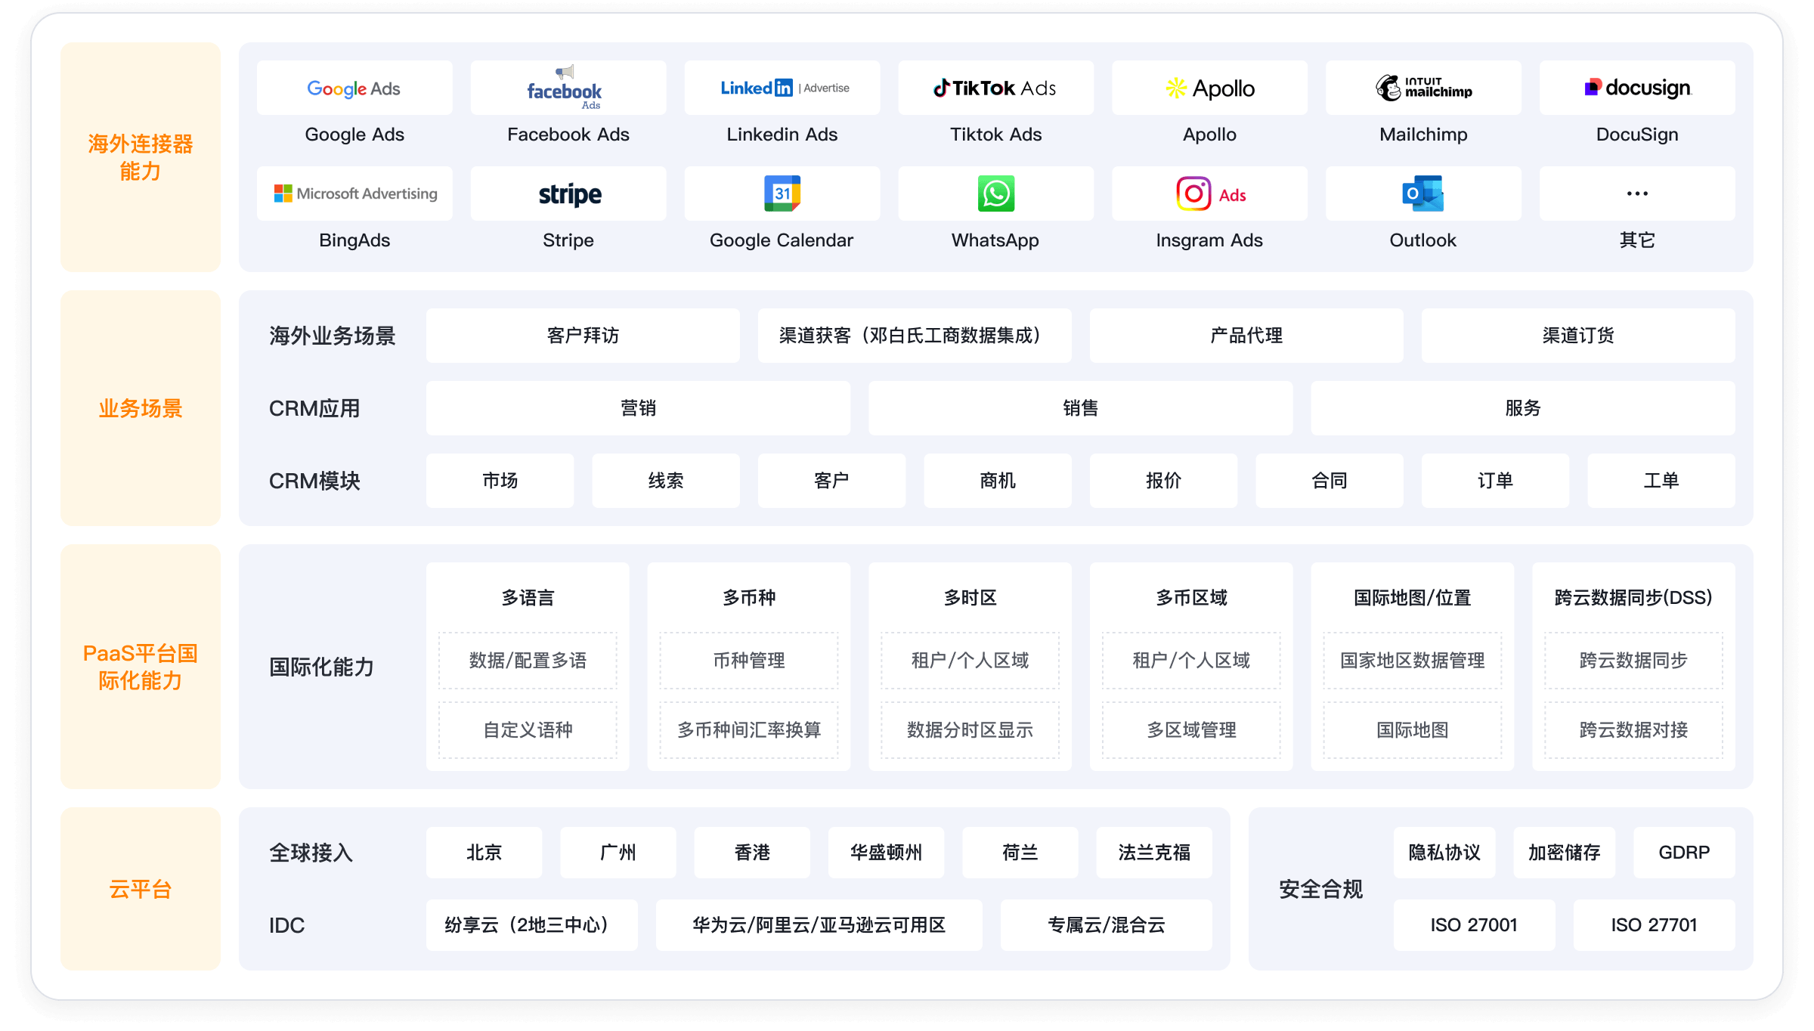The image size is (1814, 1031).
Task: Click the 营销 CRM application box
Action: [637, 408]
